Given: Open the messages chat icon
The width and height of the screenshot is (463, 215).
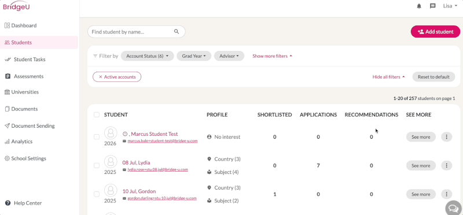Looking at the screenshot, I should point(432,6).
